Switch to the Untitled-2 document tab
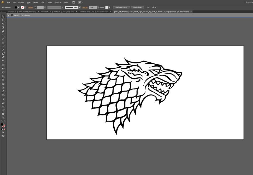The height and width of the screenshot is (175, 253). [x=94, y=12]
